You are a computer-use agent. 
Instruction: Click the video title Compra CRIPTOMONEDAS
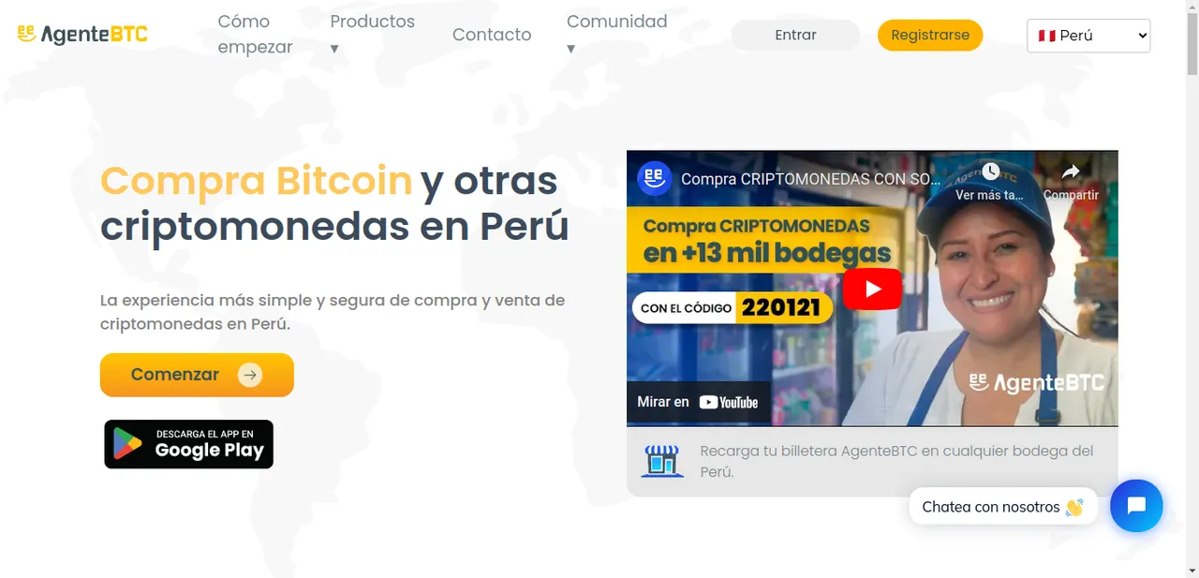point(810,179)
